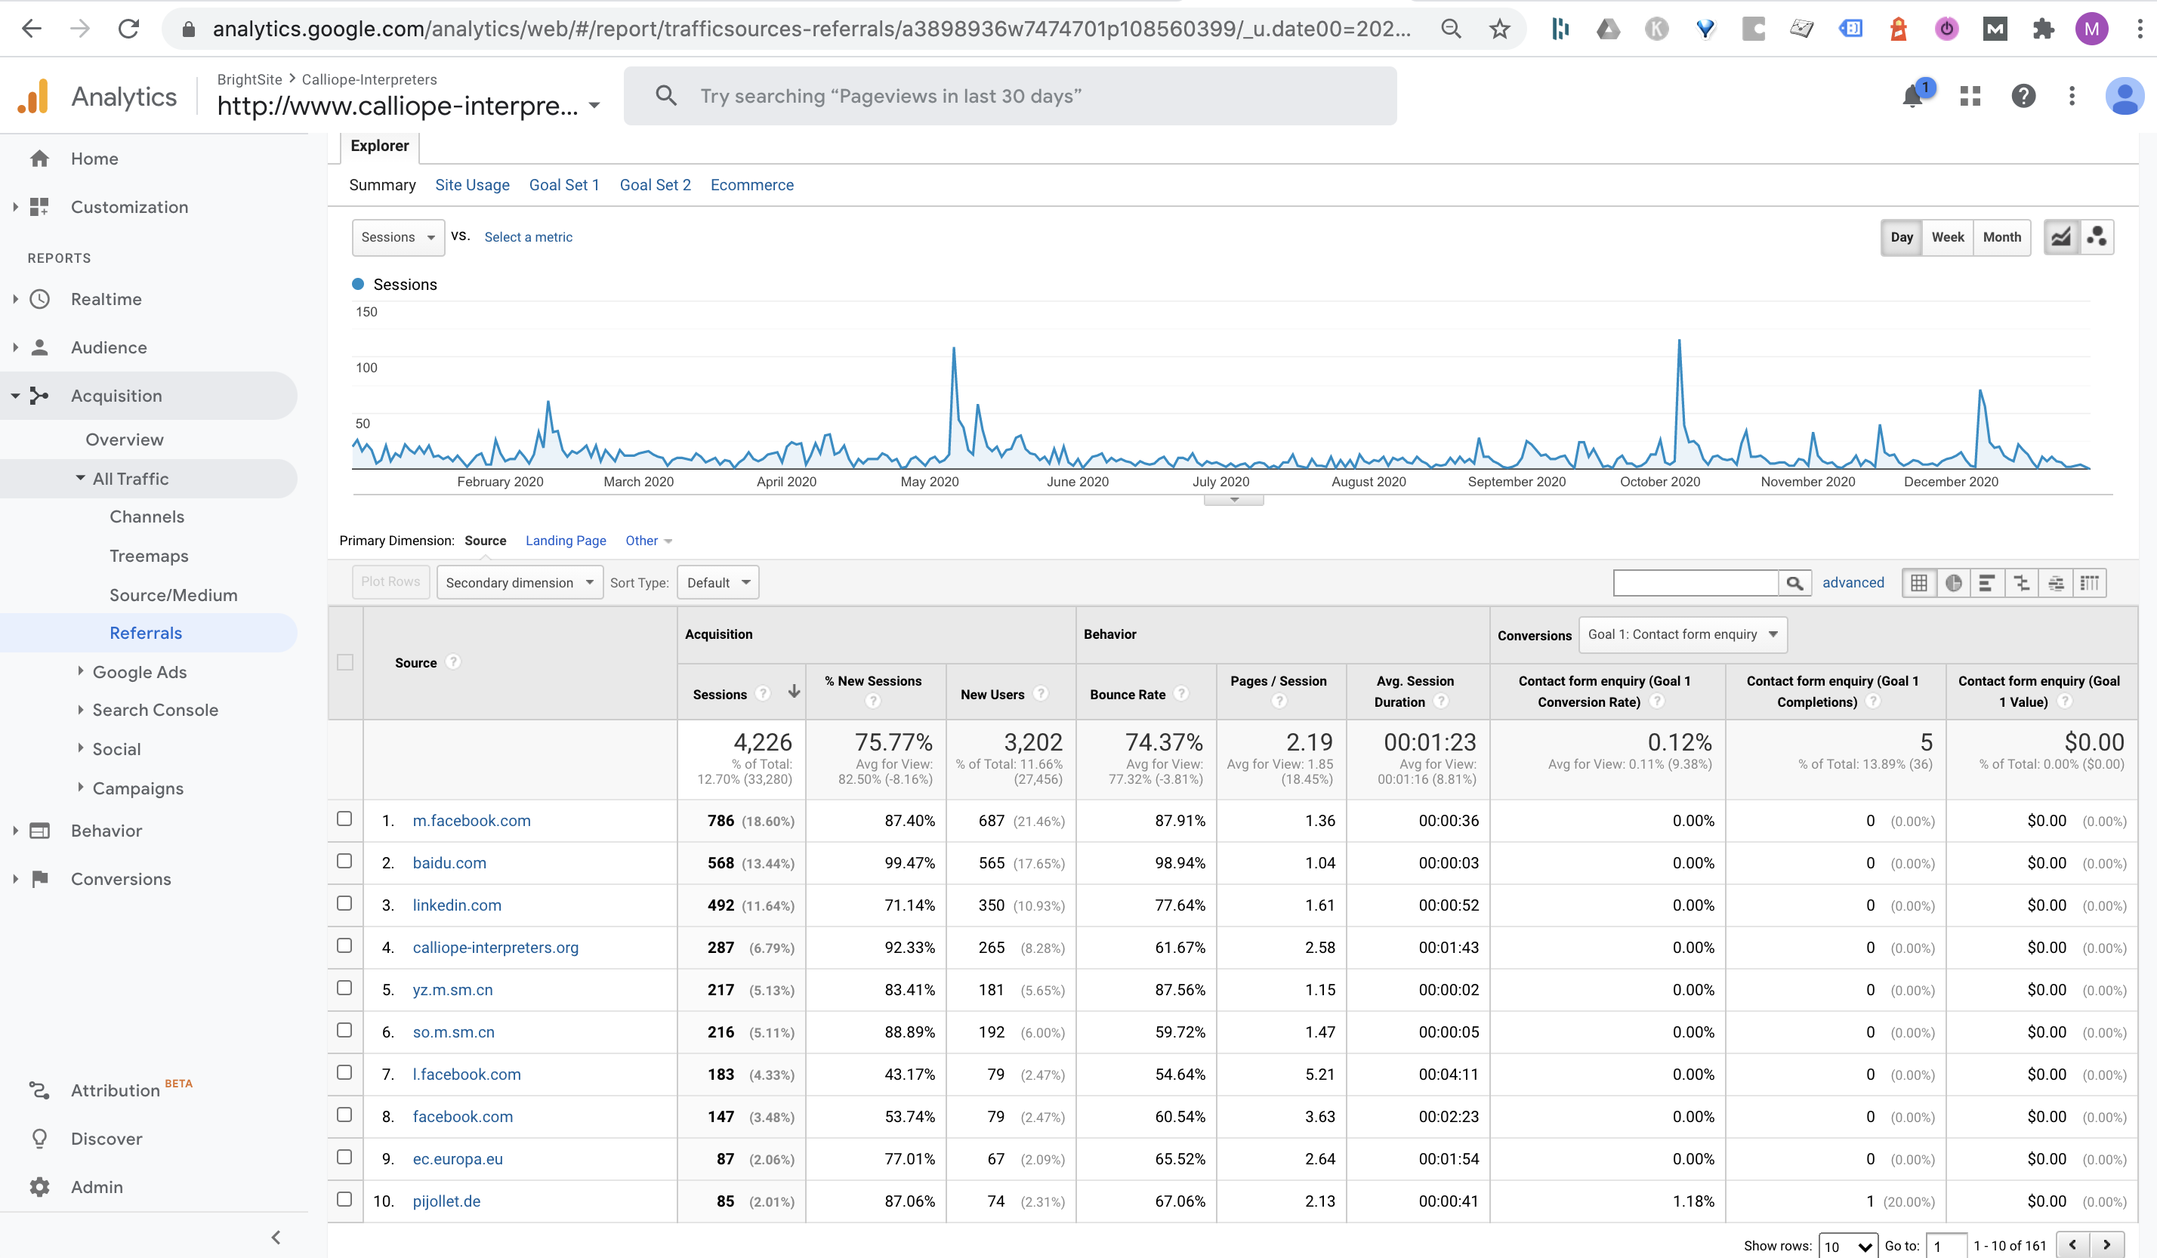
Task: Click the table filter search field
Action: click(1695, 583)
